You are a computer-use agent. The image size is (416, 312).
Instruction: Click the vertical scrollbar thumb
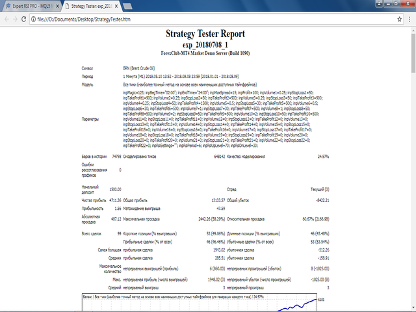pos(413,53)
